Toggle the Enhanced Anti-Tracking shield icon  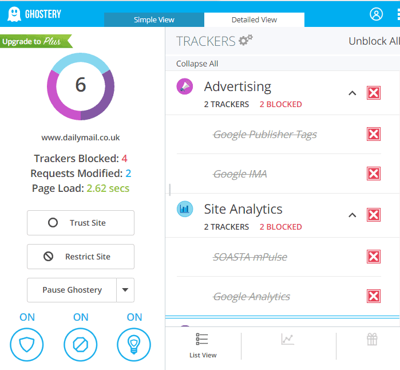click(x=27, y=344)
